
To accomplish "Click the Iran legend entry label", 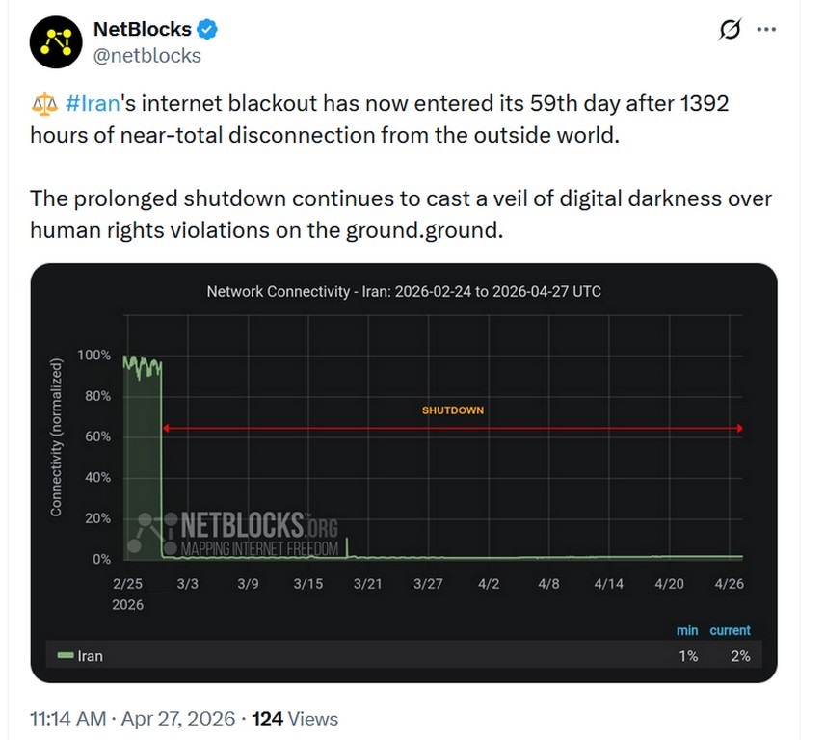I will [x=90, y=656].
